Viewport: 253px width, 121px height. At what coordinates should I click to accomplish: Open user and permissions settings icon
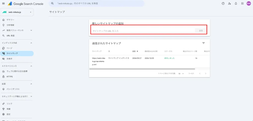pyautogui.click(x=229, y=3)
